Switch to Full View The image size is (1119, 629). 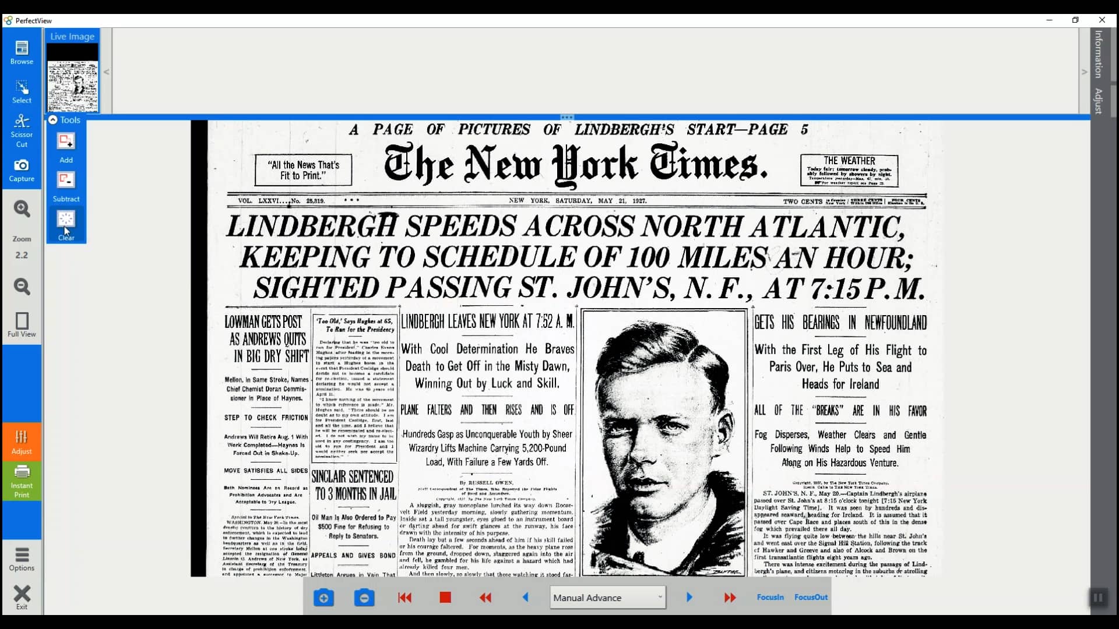[x=22, y=324]
